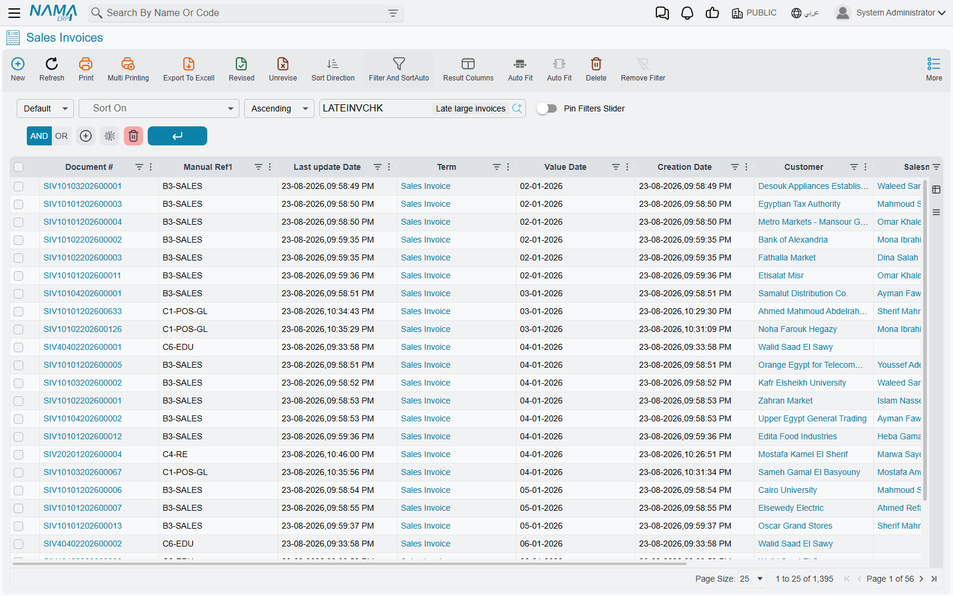Click the filter settings gear icon
The width and height of the screenshot is (953, 596).
click(110, 136)
